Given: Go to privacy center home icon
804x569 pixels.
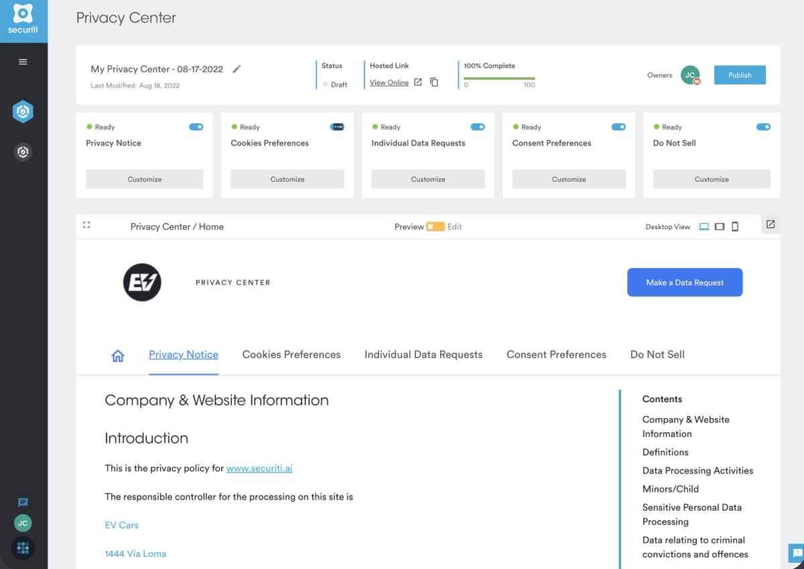Looking at the screenshot, I should [x=118, y=356].
